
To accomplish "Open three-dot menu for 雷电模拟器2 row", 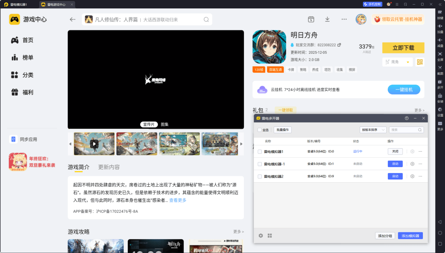I will (420, 176).
